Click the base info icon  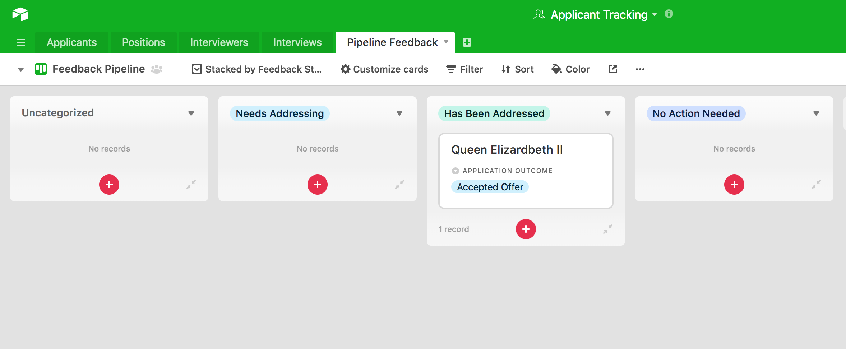[x=669, y=14]
